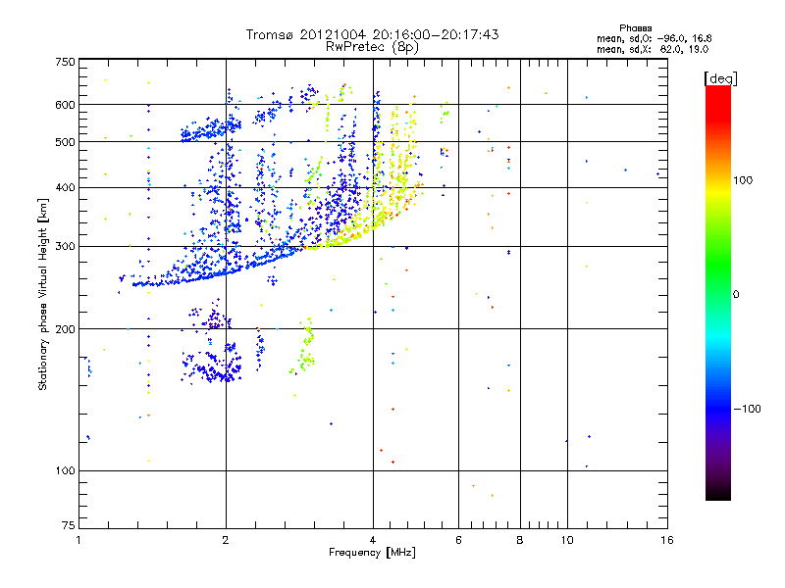The height and width of the screenshot is (588, 785).
Task: Click the y-axis "75" tick label
Action: (x=69, y=525)
